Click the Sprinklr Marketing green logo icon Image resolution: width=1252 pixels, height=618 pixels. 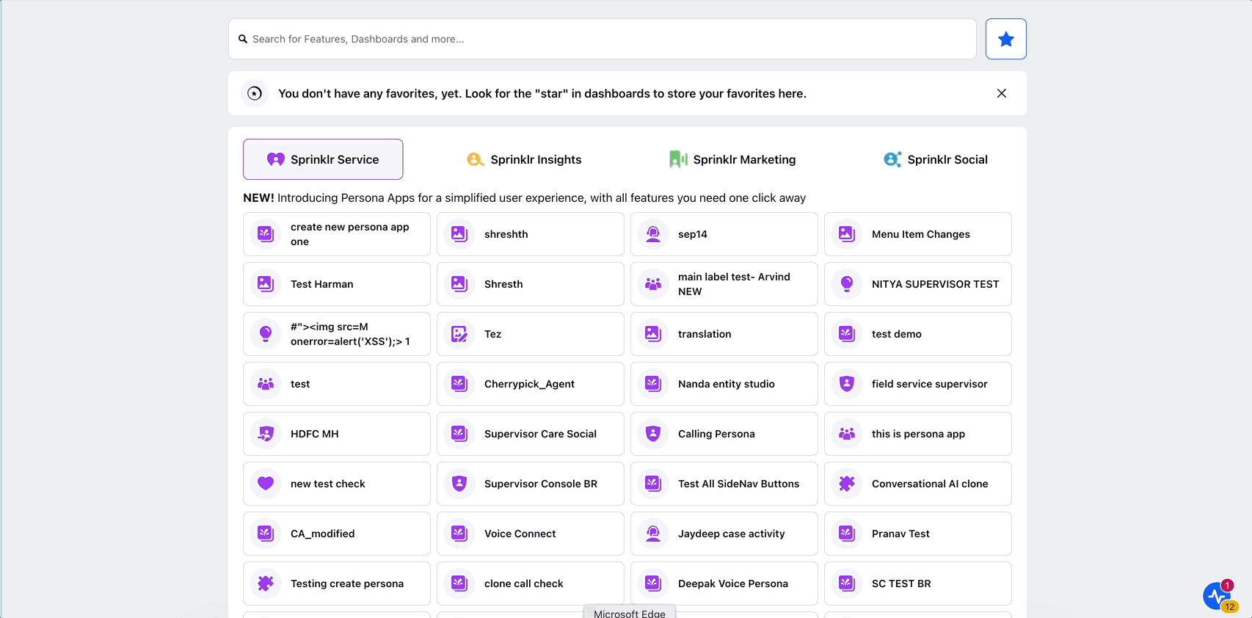click(678, 159)
